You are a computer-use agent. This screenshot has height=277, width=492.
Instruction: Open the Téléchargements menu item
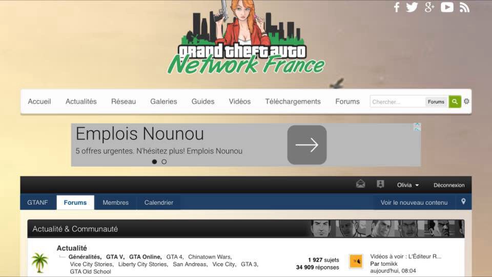pos(293,102)
